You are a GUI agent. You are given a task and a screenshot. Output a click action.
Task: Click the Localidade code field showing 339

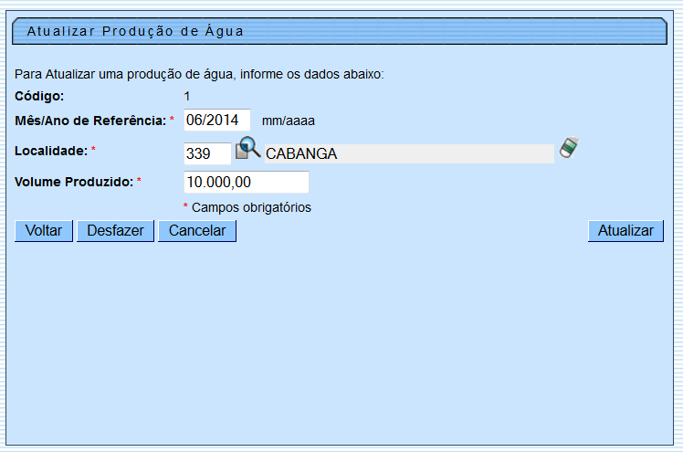(207, 153)
